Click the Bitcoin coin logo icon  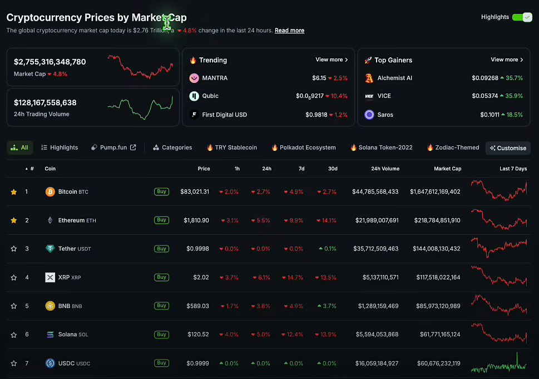click(50, 192)
